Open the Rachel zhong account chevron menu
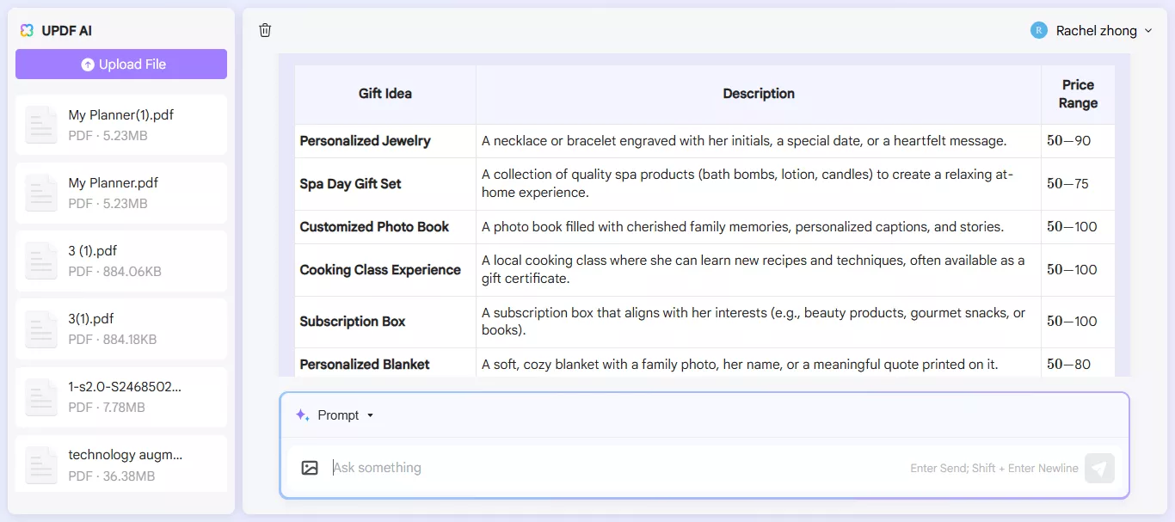The image size is (1175, 522). click(x=1147, y=31)
